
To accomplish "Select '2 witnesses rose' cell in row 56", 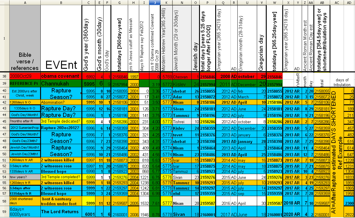I will tap(61, 188).
